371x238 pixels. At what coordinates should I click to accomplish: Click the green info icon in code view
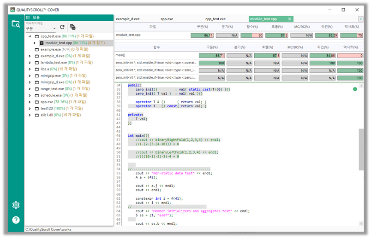click(x=355, y=89)
